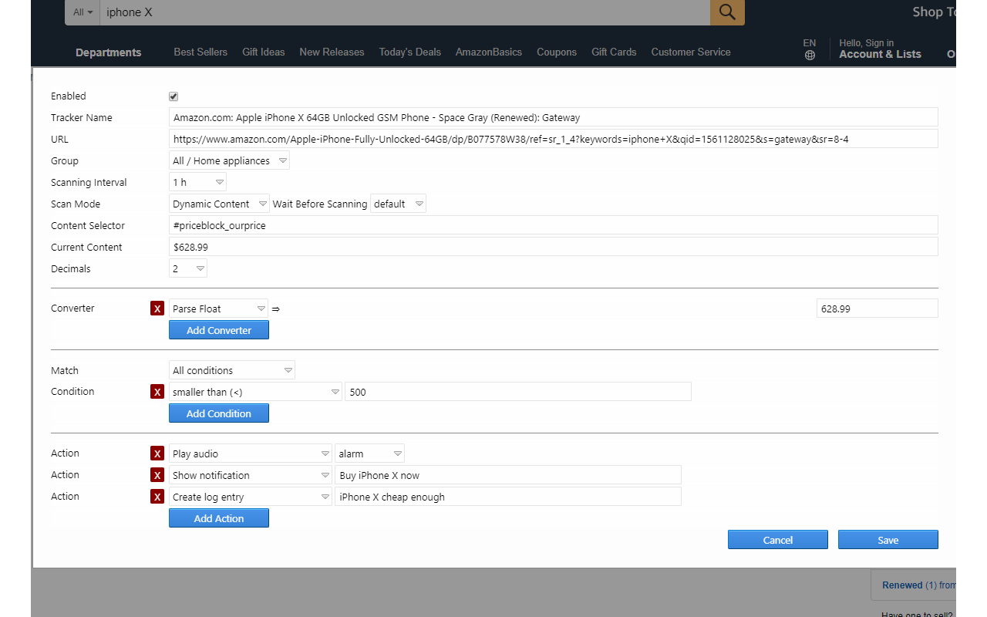Open the Scan Mode 'Dynamic Content' dropdown
The image size is (987, 617).
pyautogui.click(x=219, y=204)
